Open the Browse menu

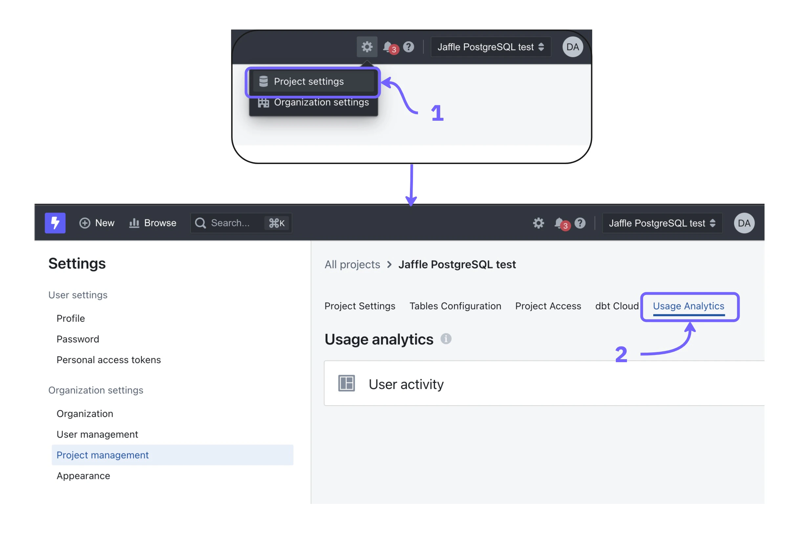pyautogui.click(x=153, y=223)
